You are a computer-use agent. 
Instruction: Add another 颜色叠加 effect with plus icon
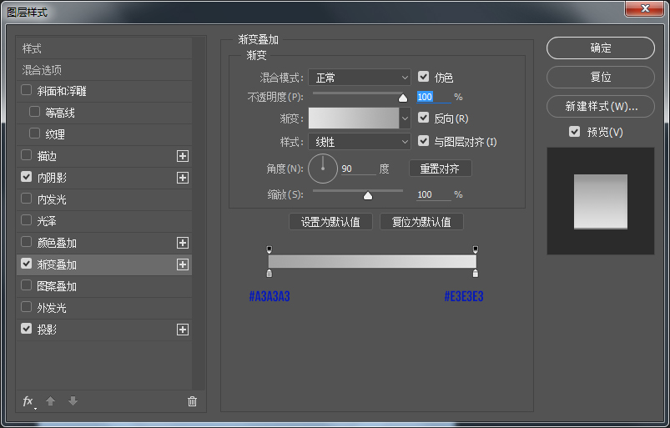[x=183, y=243]
